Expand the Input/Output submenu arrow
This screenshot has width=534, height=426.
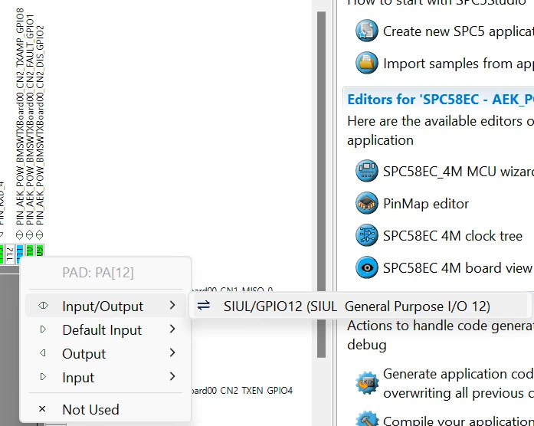(x=172, y=306)
